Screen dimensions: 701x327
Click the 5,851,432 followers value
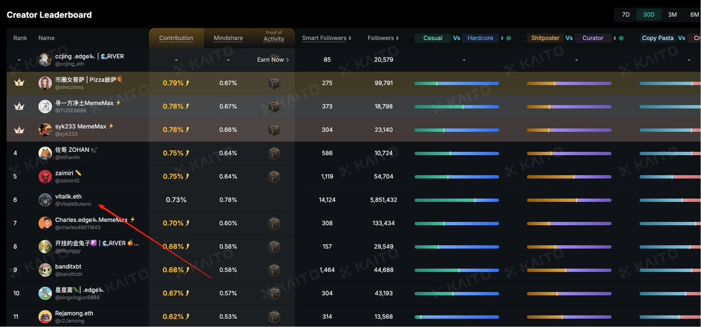click(x=383, y=200)
